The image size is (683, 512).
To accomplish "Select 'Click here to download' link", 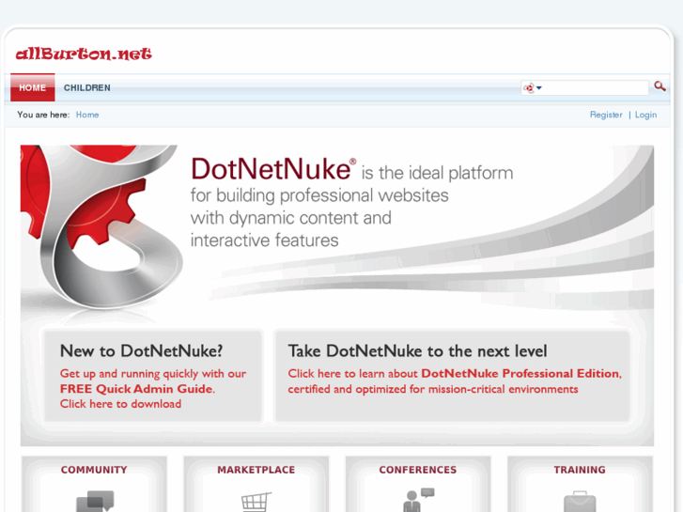I will click(120, 404).
